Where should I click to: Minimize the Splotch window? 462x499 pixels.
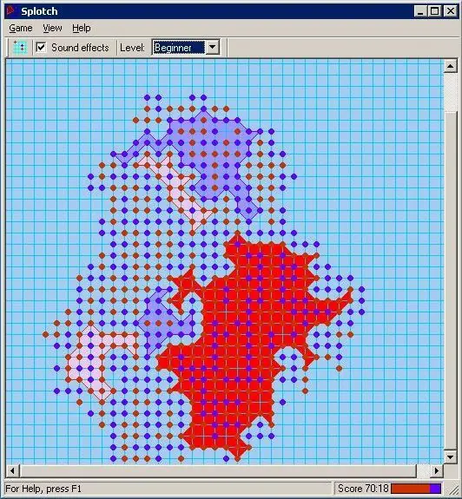[420, 11]
